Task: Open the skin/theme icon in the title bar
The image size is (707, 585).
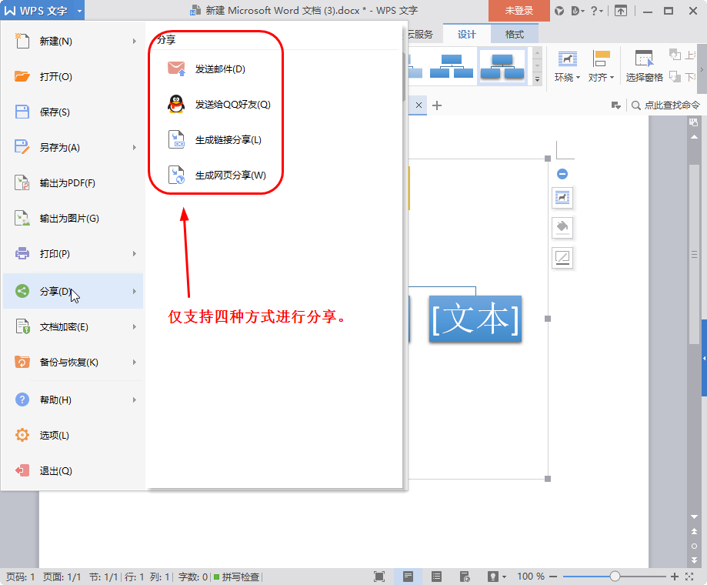Action: (x=559, y=11)
